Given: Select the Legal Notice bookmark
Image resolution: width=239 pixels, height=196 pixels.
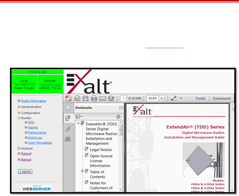Looking at the screenshot, I should click(101, 150).
